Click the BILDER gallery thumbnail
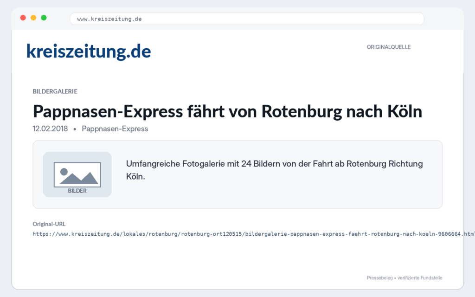This screenshot has height=297, width=475. click(77, 174)
